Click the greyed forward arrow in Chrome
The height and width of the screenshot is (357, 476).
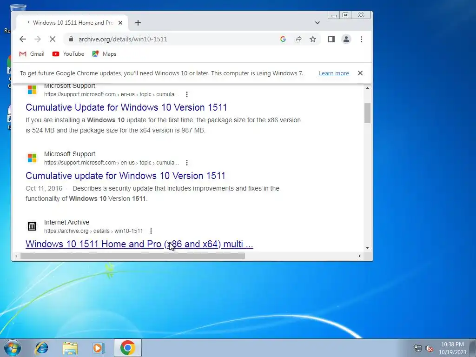pos(37,39)
